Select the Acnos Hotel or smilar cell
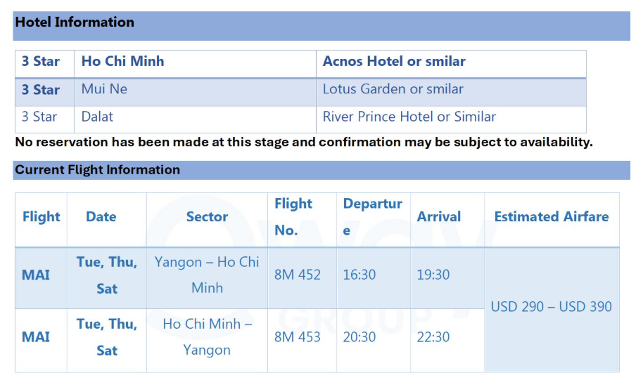 click(x=394, y=62)
